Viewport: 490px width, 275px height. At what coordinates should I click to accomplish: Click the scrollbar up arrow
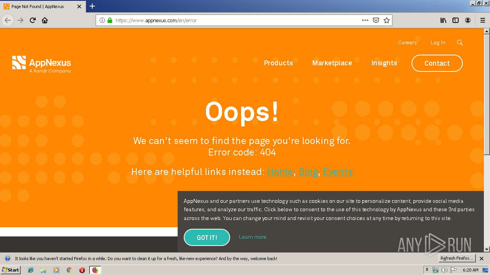[x=487, y=31]
